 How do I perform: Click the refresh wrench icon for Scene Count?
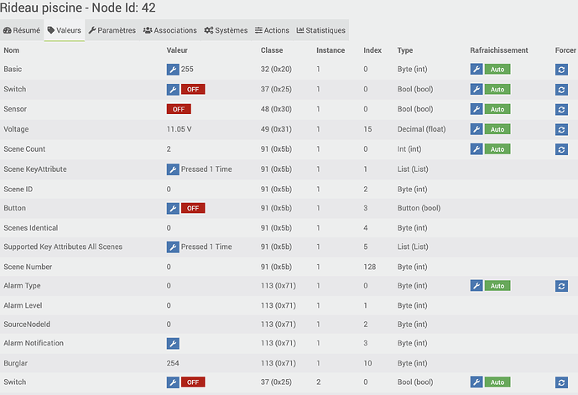tap(476, 149)
